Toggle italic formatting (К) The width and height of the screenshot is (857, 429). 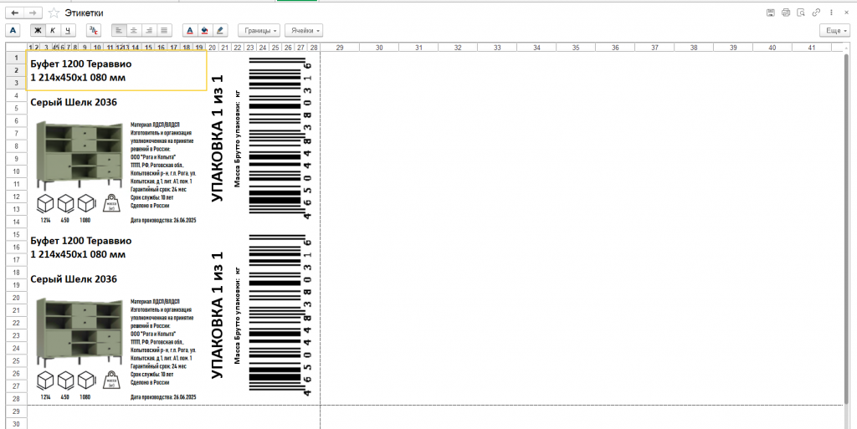point(53,31)
